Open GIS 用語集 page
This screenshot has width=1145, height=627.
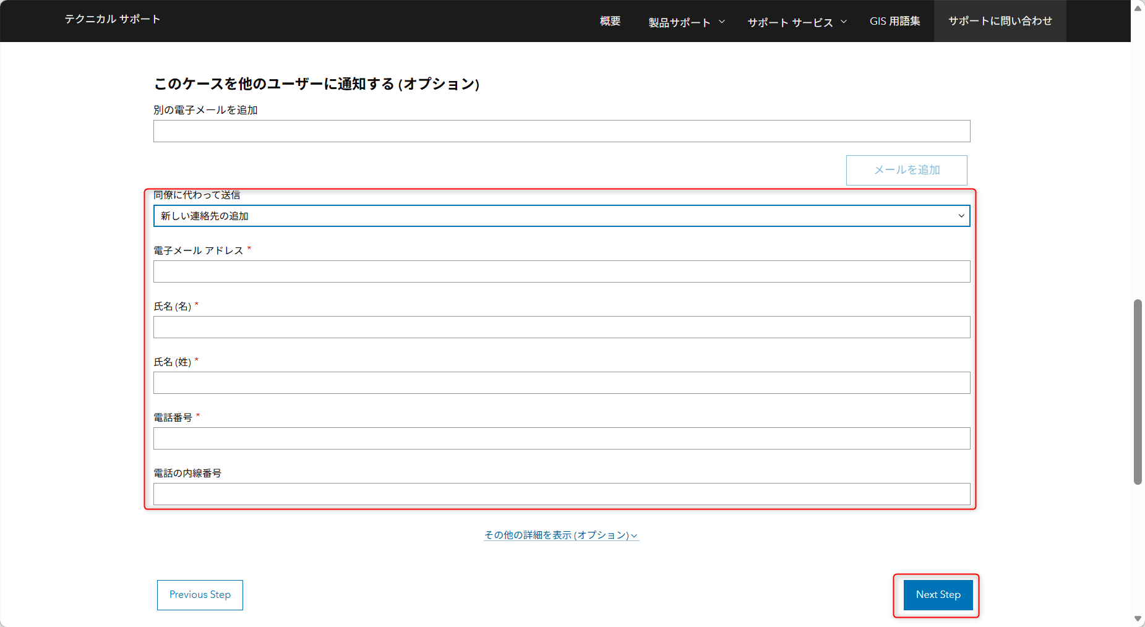(x=894, y=21)
